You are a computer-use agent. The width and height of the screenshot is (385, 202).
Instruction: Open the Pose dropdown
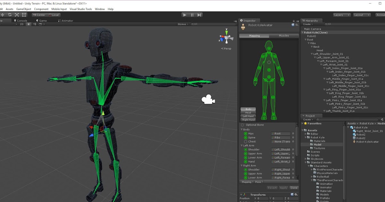click(259, 182)
